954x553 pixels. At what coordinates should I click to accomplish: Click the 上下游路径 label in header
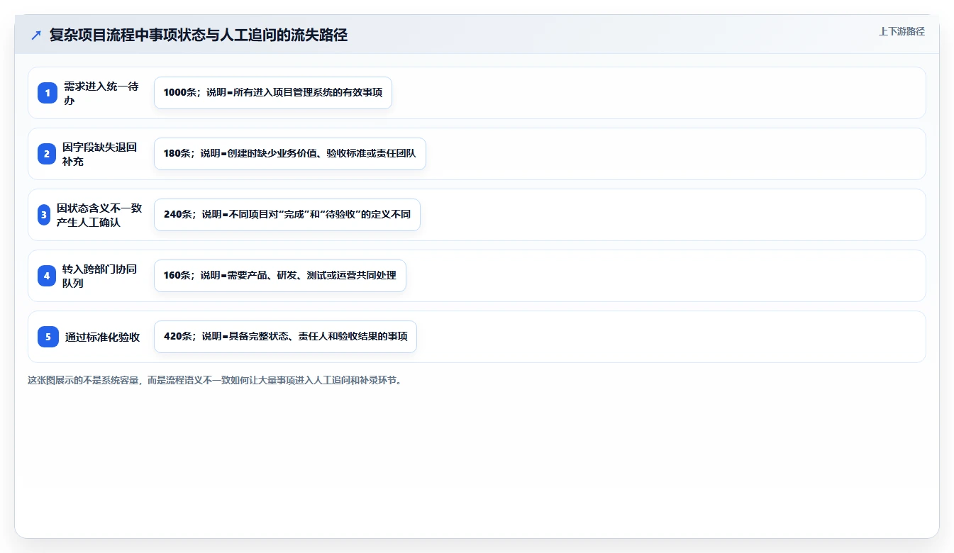point(902,31)
